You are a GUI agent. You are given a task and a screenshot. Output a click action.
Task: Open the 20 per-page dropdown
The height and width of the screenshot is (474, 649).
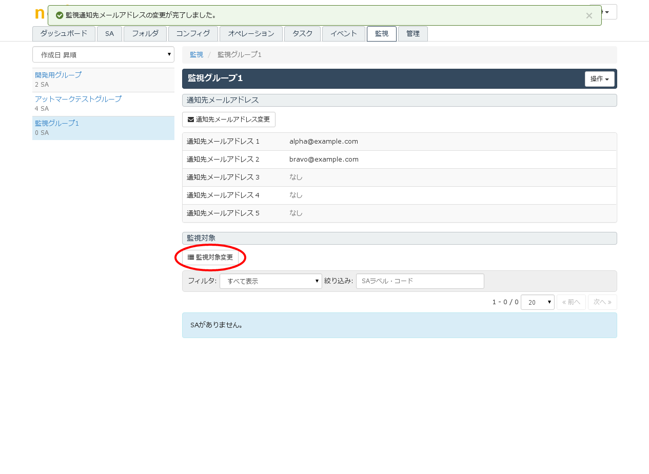click(538, 302)
